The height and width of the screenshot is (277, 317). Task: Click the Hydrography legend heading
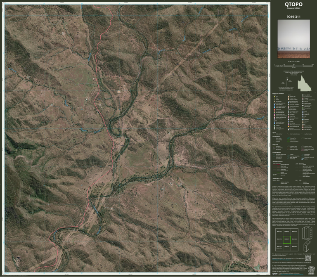pyautogui.click(x=277, y=153)
